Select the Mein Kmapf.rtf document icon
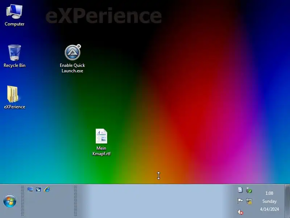 click(x=101, y=142)
